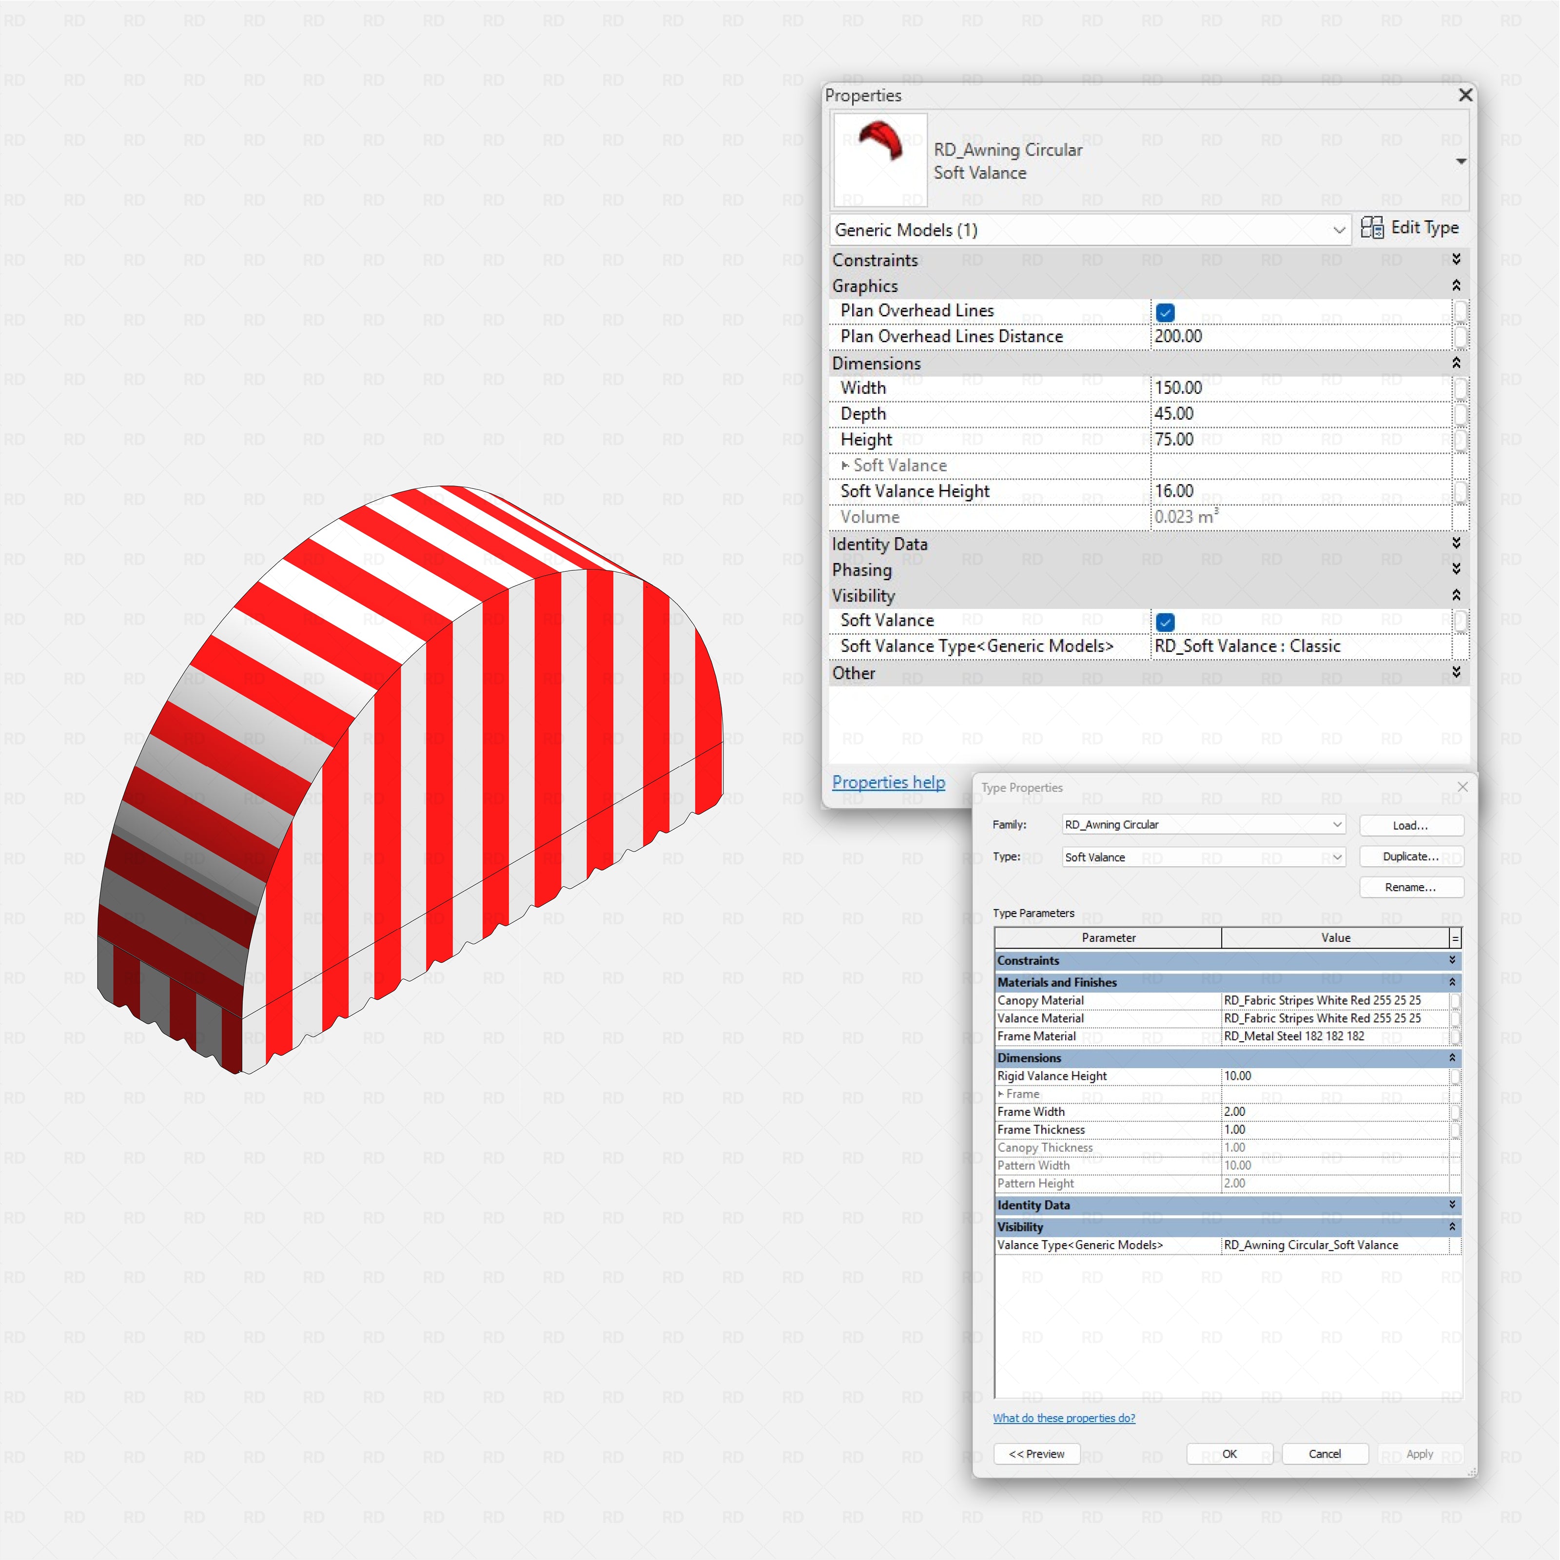Click the Edit Type button
This screenshot has height=1560, width=1560.
tap(1410, 228)
